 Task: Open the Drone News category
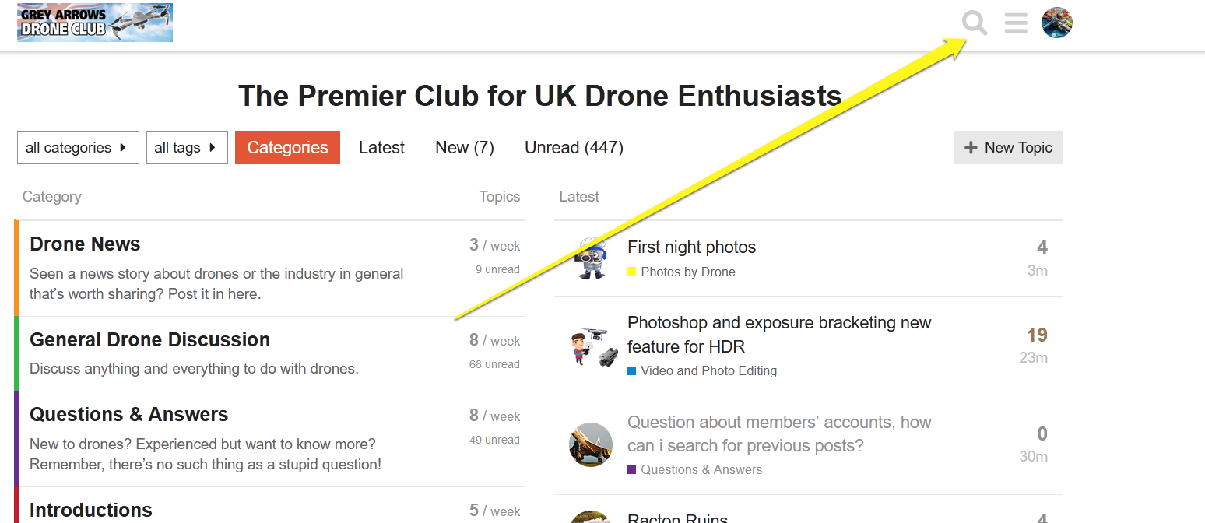point(85,244)
